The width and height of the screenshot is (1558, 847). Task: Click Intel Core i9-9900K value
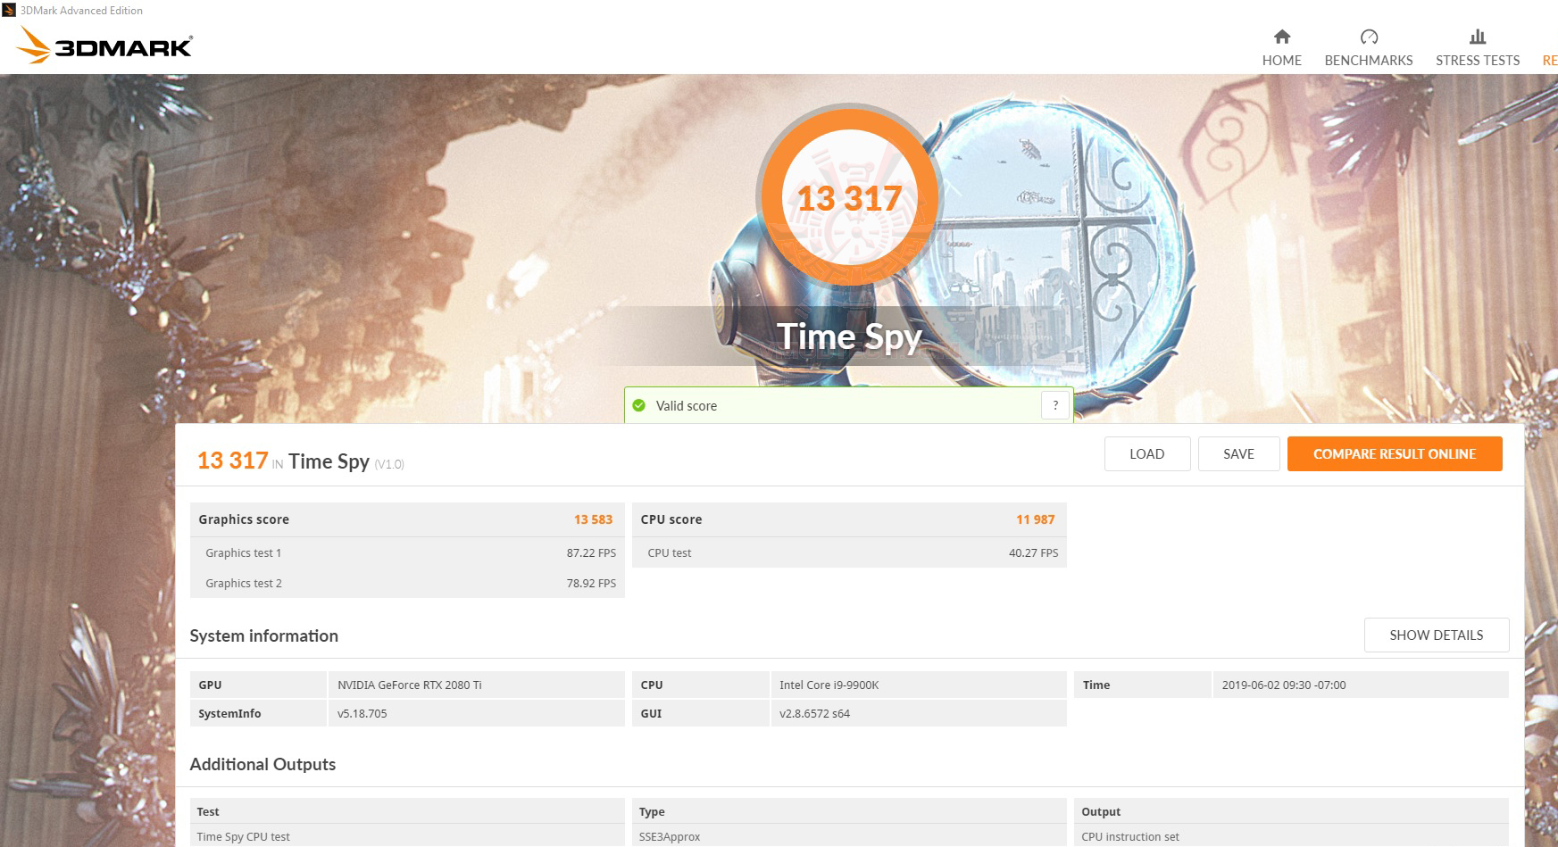[x=829, y=685]
